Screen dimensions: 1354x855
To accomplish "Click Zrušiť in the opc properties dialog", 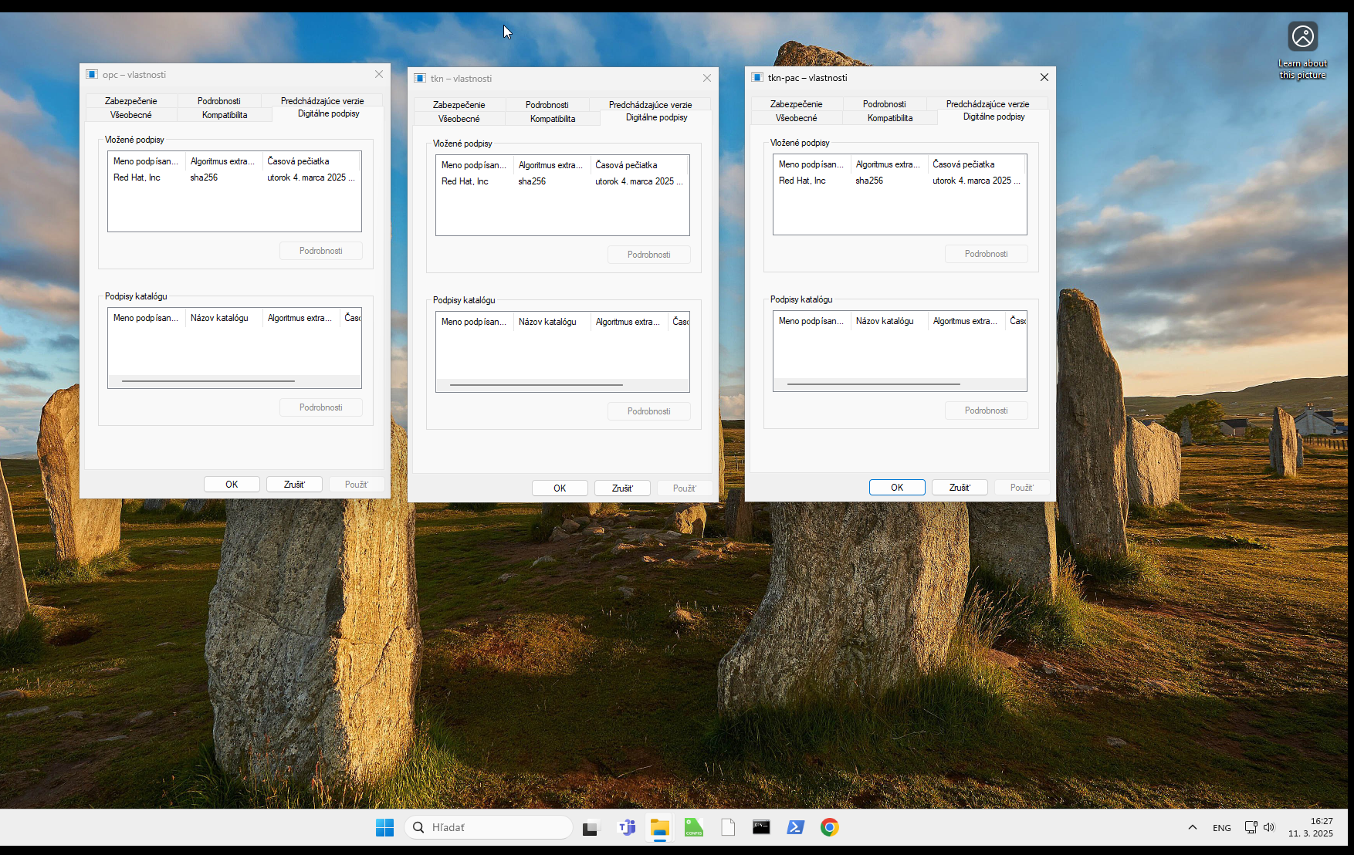I will 294,485.
